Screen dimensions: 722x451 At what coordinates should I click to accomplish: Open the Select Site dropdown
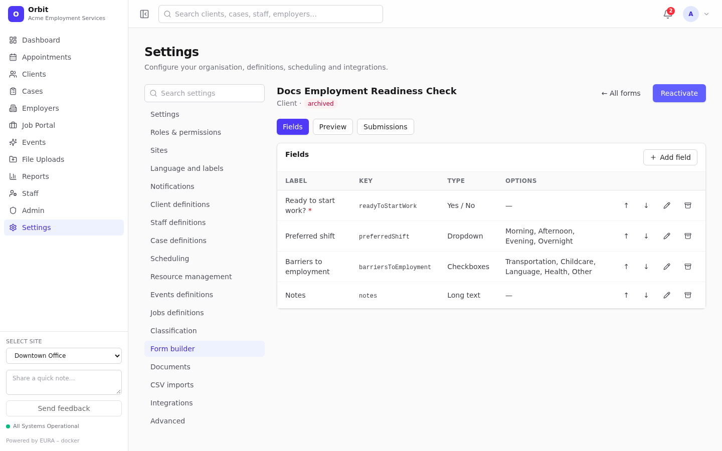pos(64,356)
